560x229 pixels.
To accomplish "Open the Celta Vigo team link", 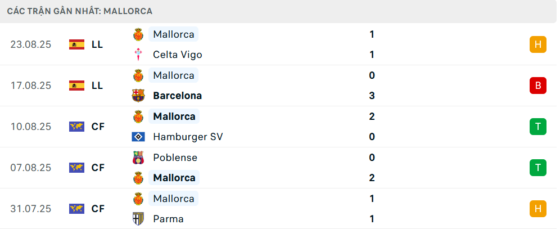I will [177, 55].
